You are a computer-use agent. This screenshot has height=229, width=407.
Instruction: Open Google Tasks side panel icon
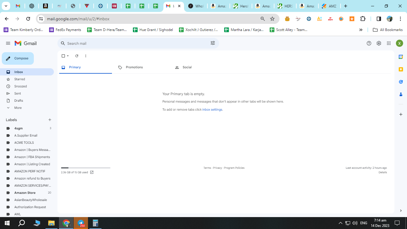(x=401, y=82)
